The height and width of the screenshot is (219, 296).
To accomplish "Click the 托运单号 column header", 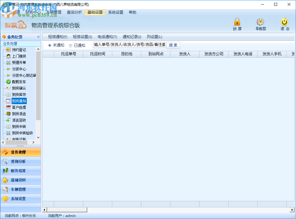I will pos(69,54).
